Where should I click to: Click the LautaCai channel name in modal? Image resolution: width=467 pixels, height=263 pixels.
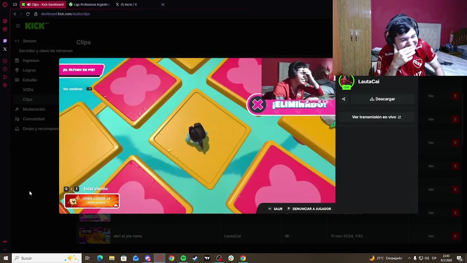coord(368,81)
